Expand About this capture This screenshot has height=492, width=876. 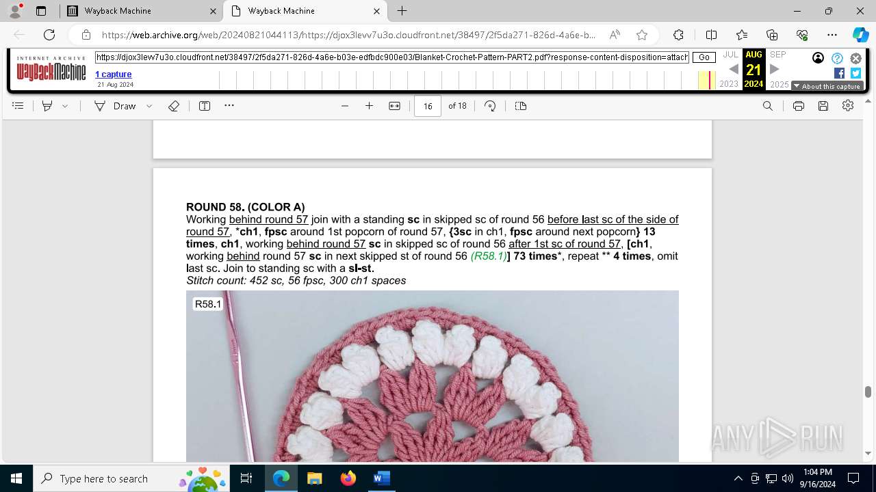coord(827,86)
